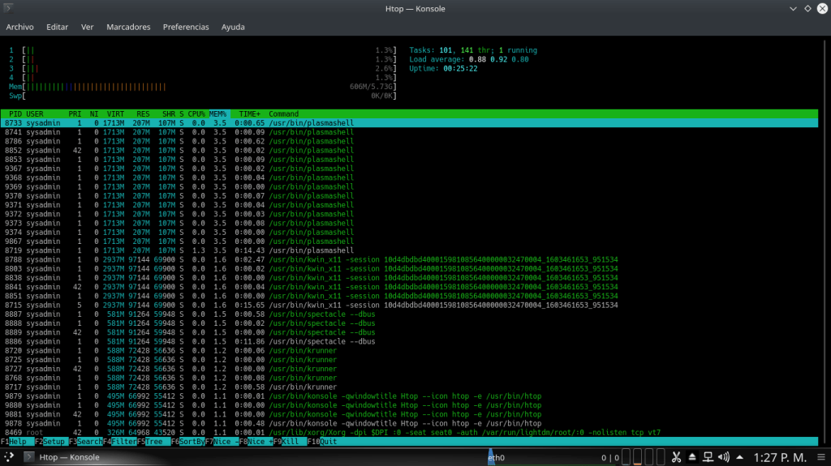Sort processes by CPU% column header

pos(197,113)
